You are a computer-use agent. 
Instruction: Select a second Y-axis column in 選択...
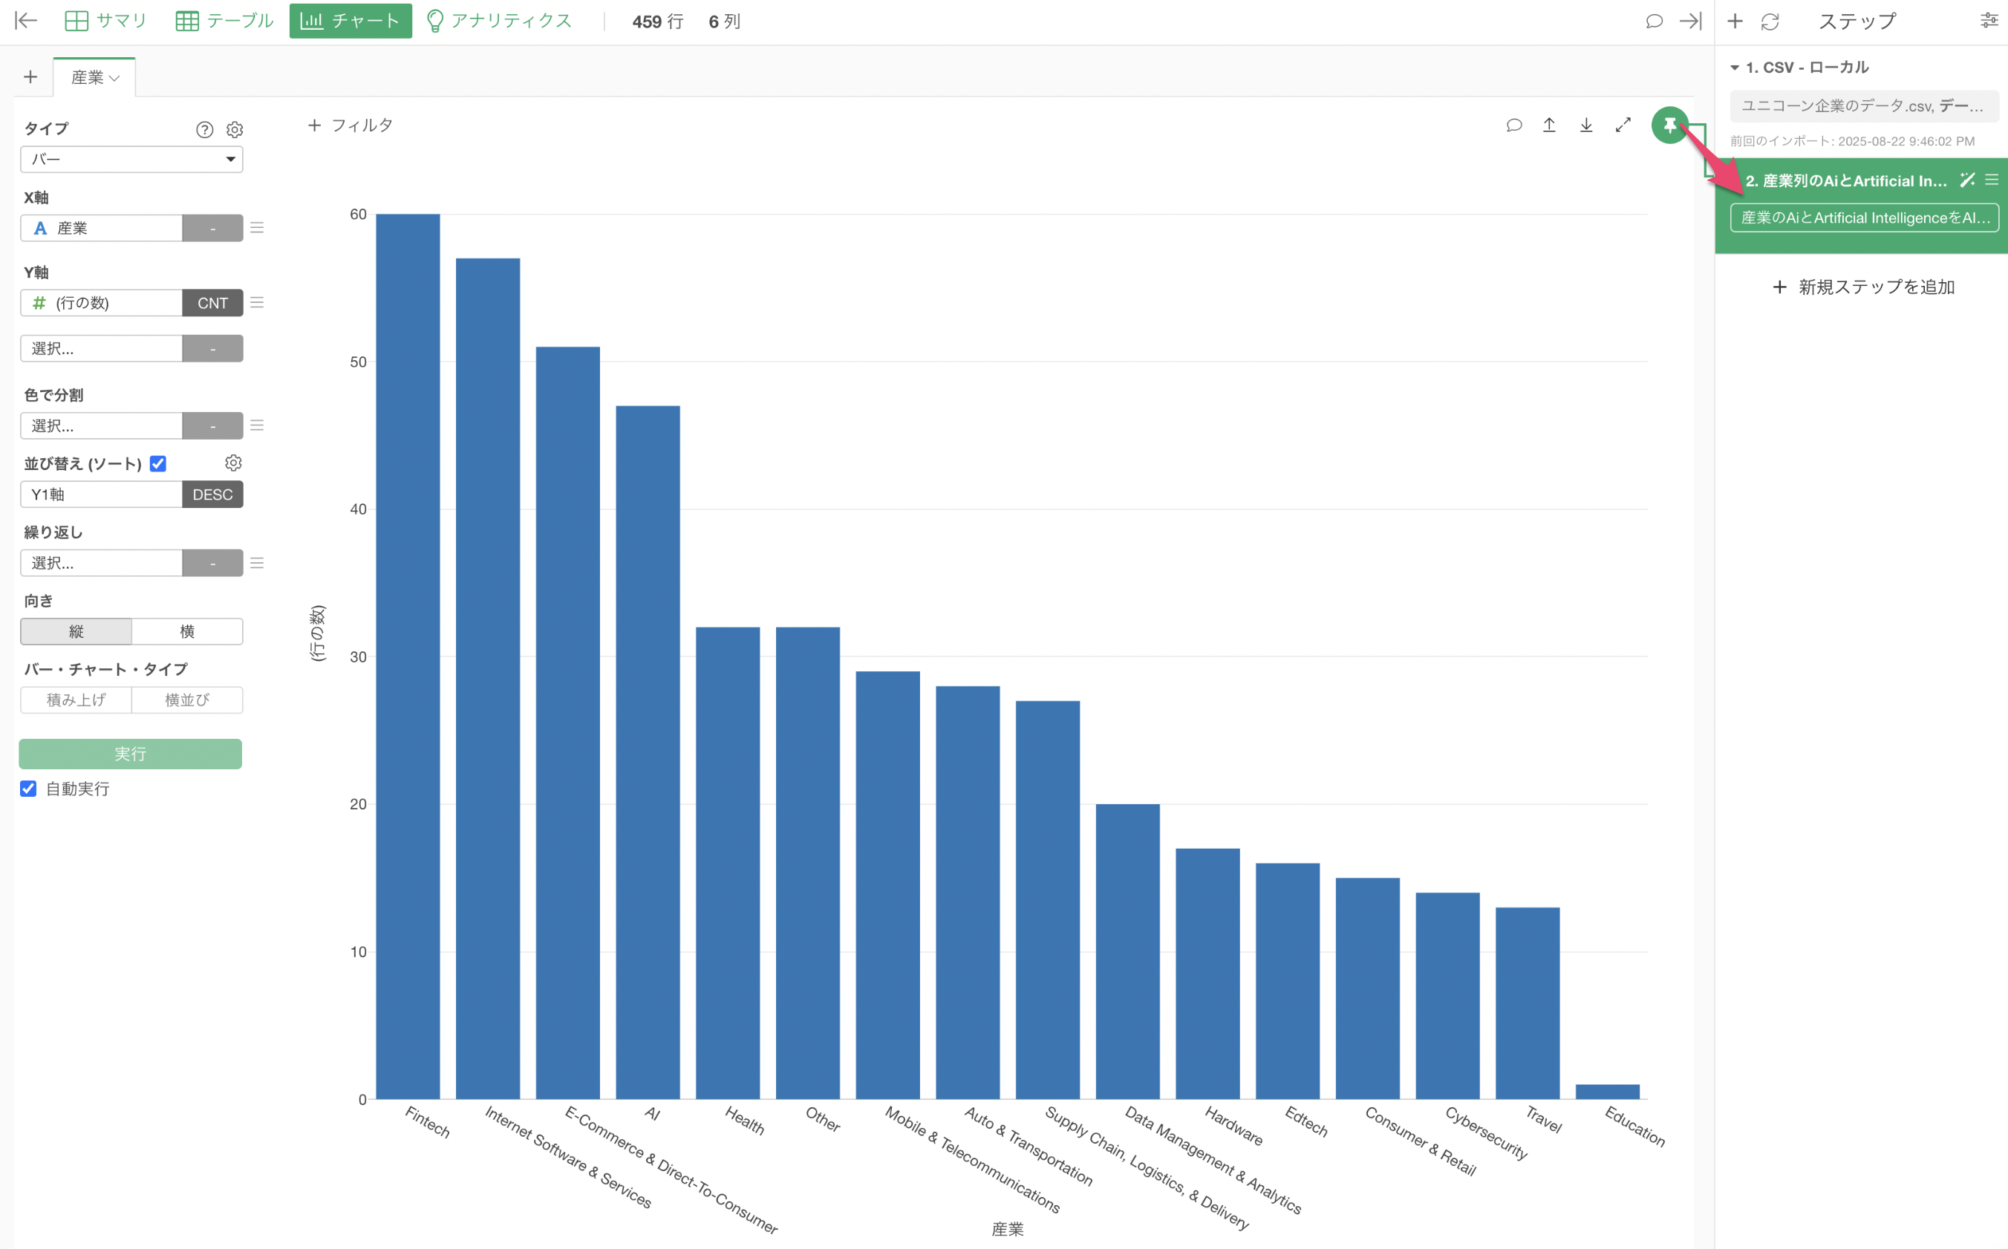tap(101, 348)
